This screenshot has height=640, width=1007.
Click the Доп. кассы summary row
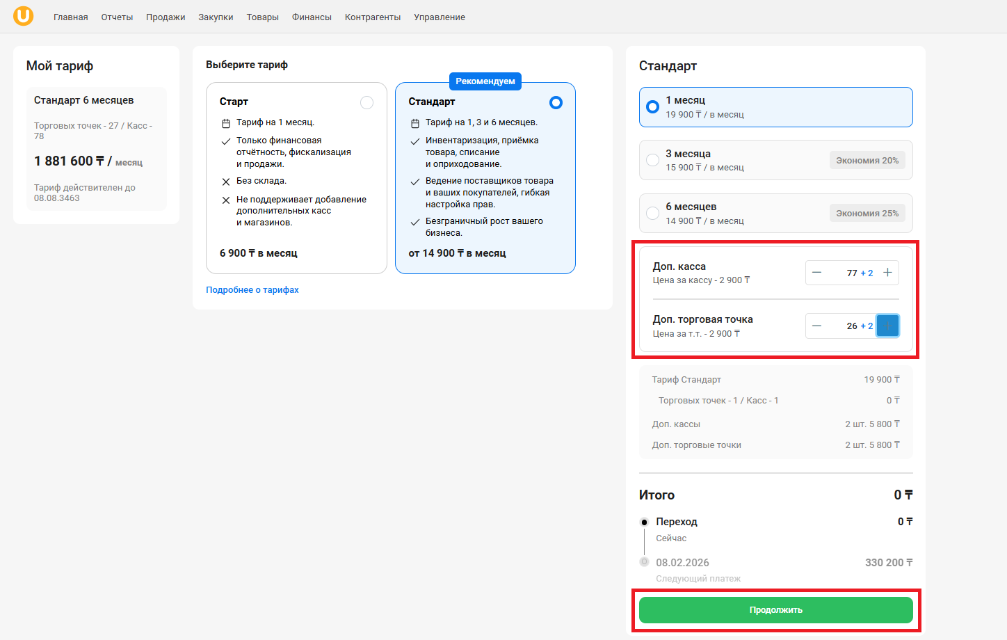coord(775,424)
